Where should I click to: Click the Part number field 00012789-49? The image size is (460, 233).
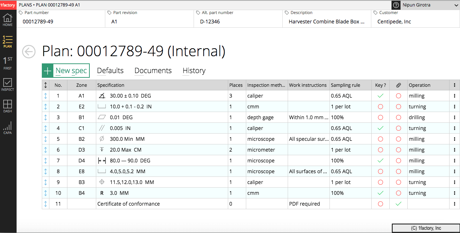pos(38,22)
